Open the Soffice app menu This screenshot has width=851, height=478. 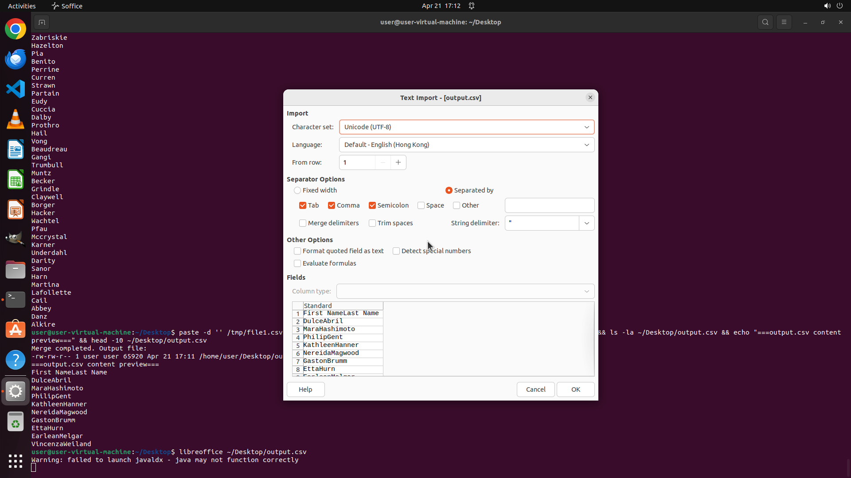point(67,6)
